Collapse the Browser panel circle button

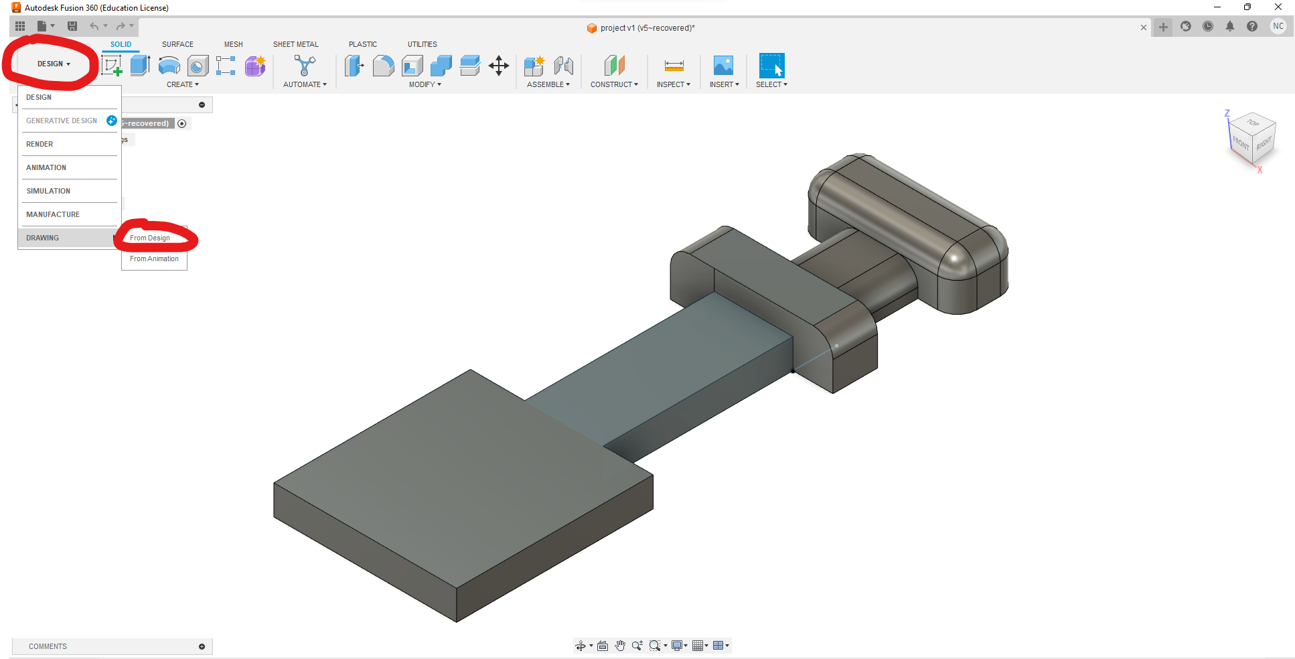click(202, 104)
